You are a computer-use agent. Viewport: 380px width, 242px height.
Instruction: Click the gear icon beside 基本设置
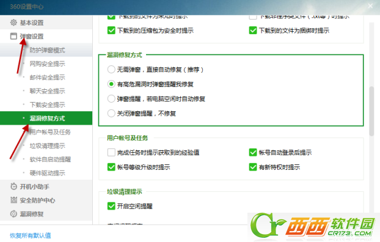click(x=13, y=23)
